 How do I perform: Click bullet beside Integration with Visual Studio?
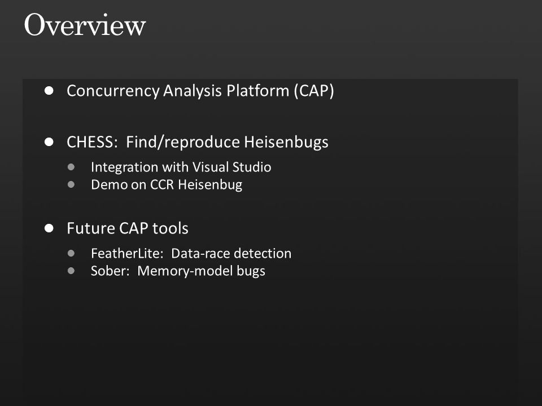pos(71,167)
